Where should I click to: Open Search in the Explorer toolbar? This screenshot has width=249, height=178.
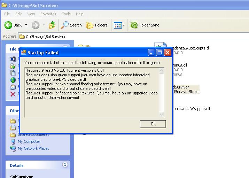(71, 25)
